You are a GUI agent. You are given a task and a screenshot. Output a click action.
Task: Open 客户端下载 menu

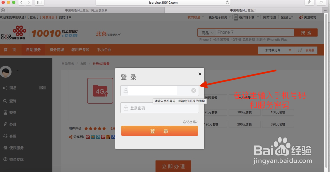[246, 17]
